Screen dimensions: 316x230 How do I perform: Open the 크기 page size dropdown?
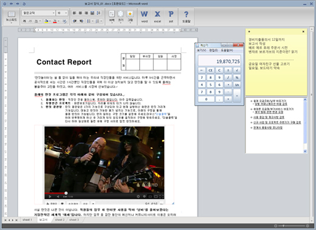[121, 16]
